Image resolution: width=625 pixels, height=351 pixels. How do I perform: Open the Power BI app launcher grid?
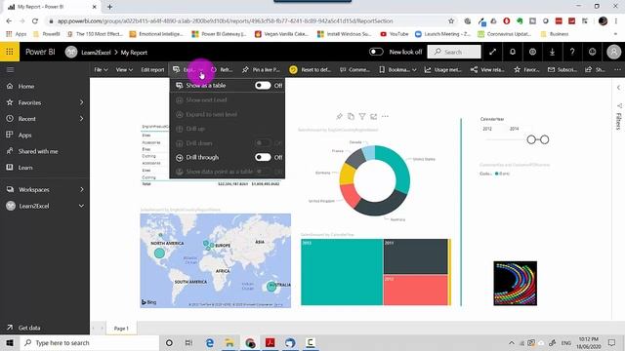[10, 52]
